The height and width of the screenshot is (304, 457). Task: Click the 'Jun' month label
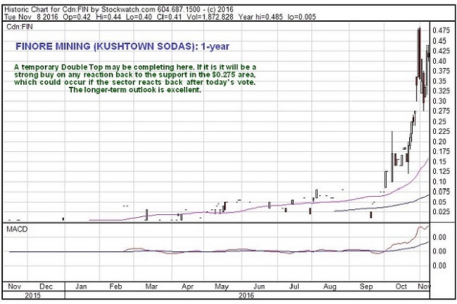coord(259,287)
